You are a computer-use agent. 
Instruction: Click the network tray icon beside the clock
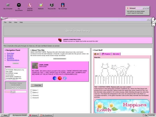tap(146, 115)
